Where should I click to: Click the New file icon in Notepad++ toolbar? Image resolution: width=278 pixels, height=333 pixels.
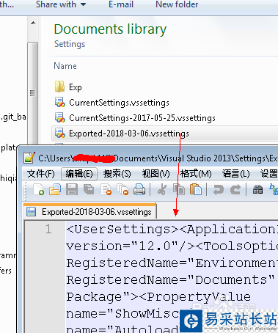39,190
